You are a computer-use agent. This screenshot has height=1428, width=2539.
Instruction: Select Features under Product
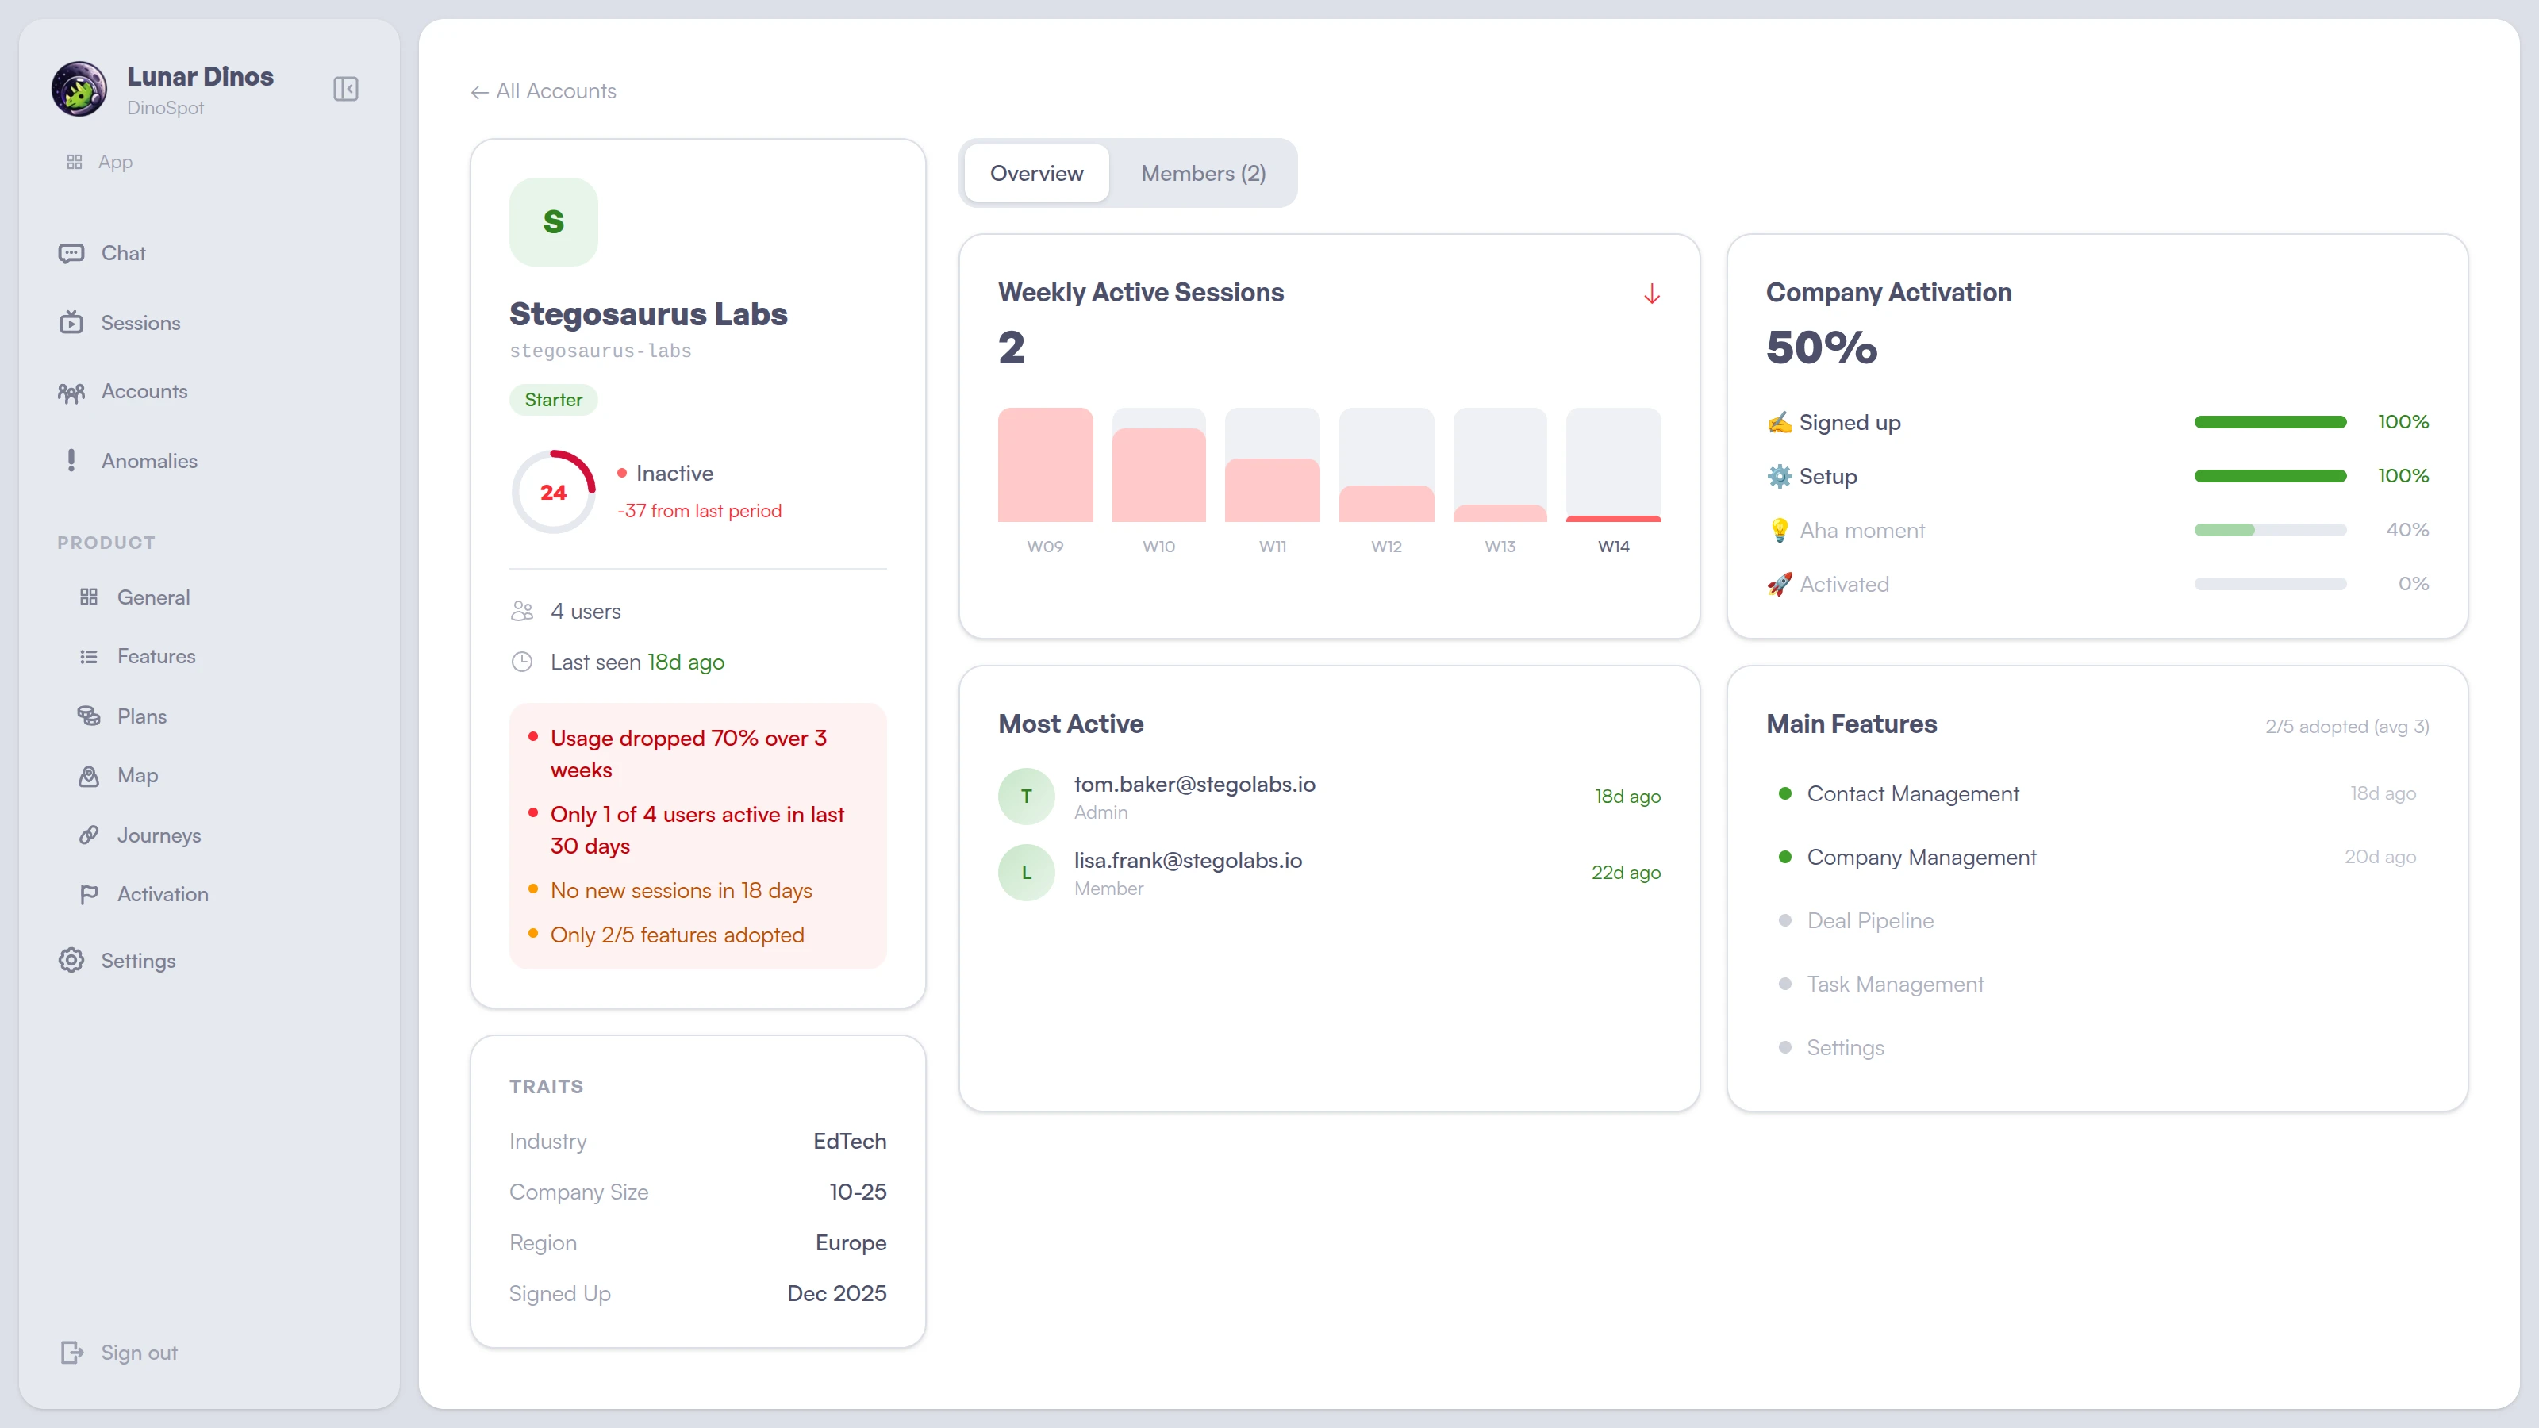(157, 655)
